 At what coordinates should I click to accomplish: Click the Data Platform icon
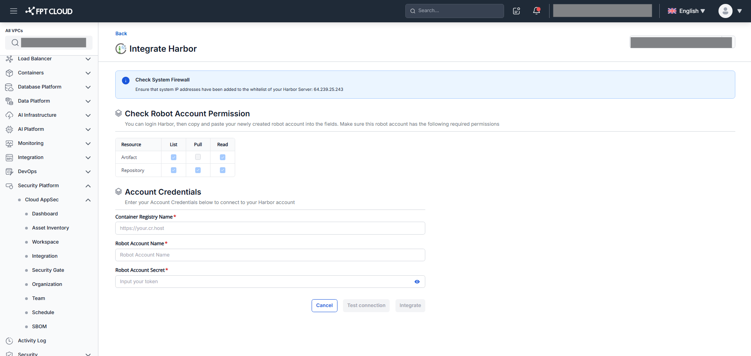click(9, 101)
